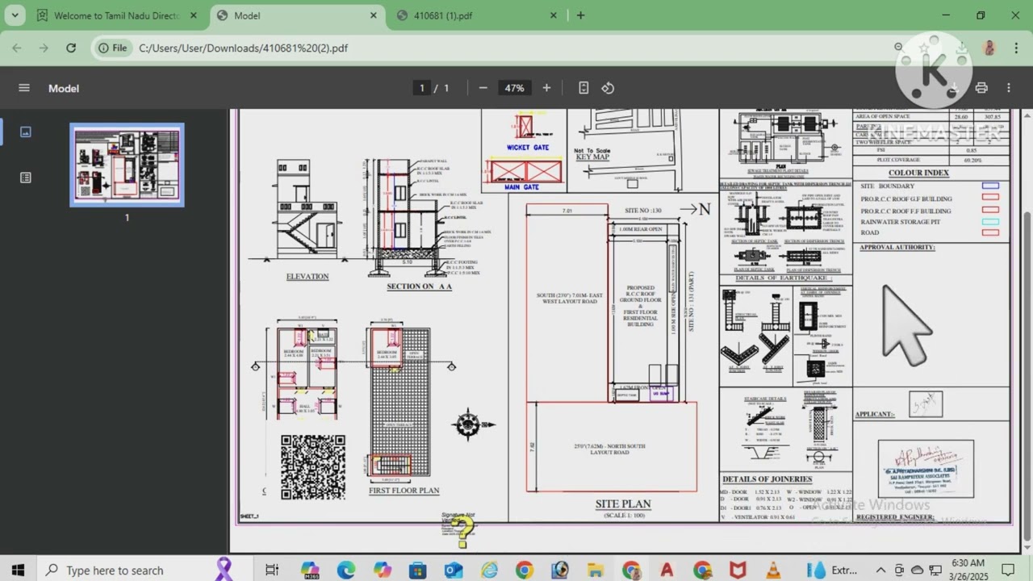Click the Model document title
This screenshot has height=581, width=1033.
pos(64,88)
